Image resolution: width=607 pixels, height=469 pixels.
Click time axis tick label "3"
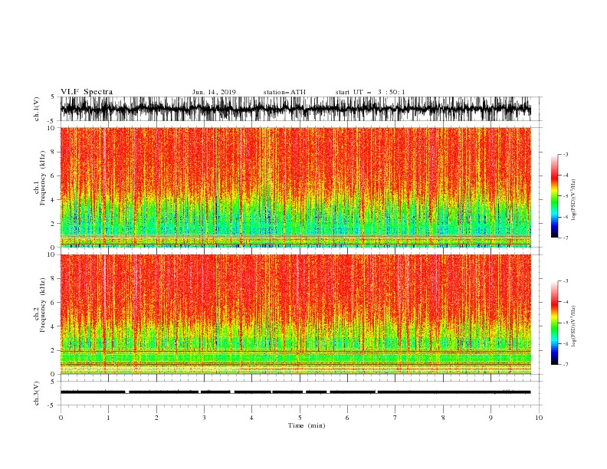[x=204, y=418]
